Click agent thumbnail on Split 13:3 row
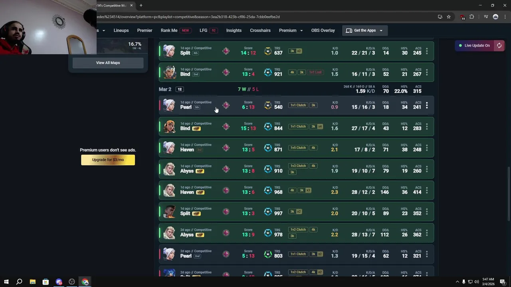The height and width of the screenshot is (287, 511). pyautogui.click(x=169, y=212)
